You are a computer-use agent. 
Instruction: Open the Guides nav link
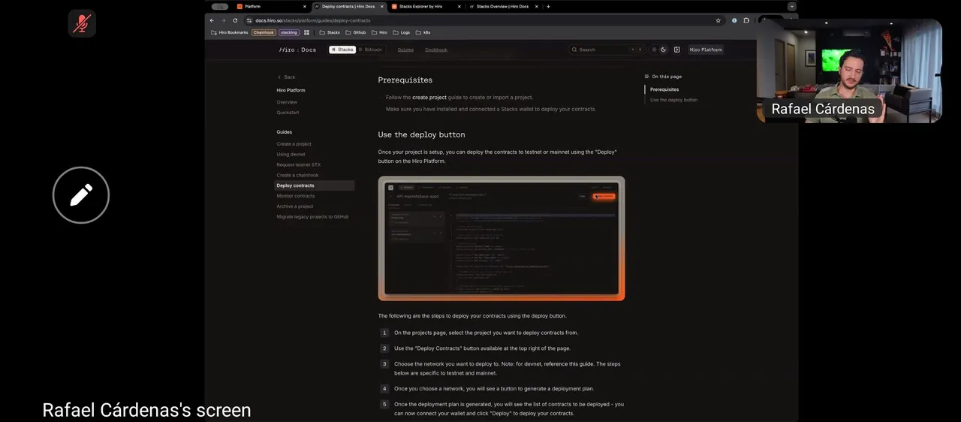tap(405, 50)
